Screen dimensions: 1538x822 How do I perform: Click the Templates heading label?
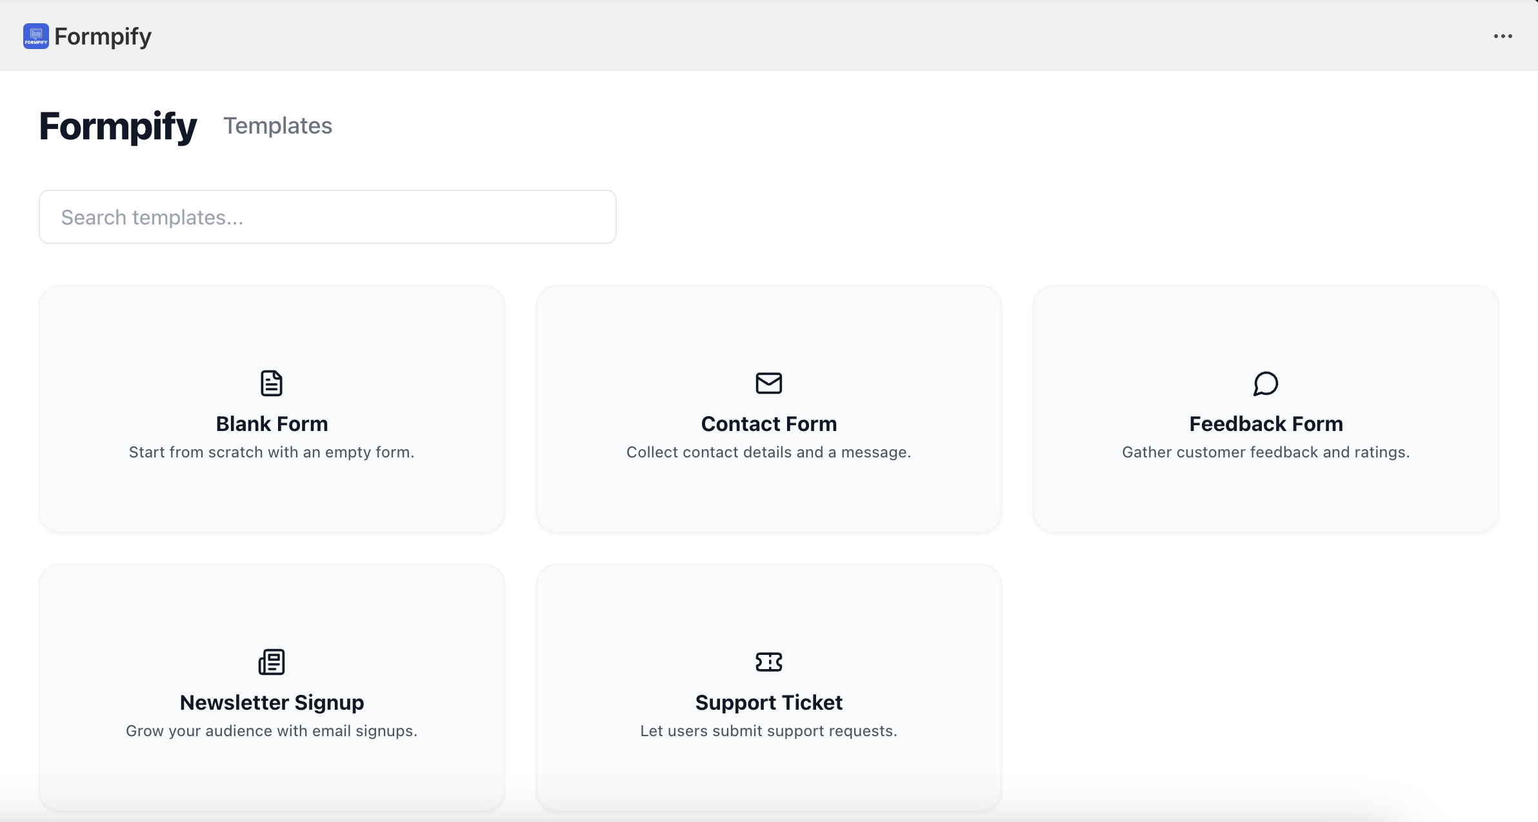[277, 126]
